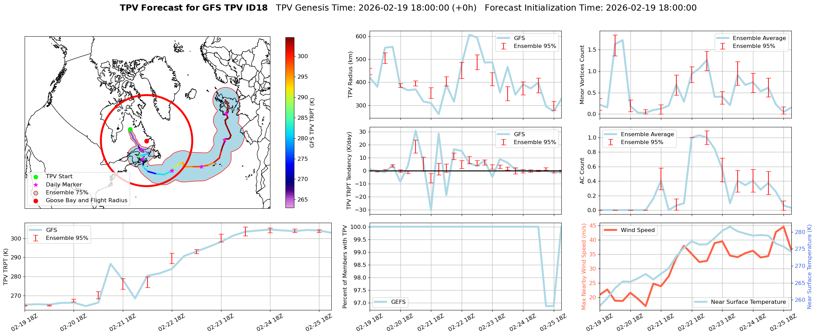Click the Ensemble 75% marker in map legend
The width and height of the screenshot is (816, 336).
(x=36, y=193)
